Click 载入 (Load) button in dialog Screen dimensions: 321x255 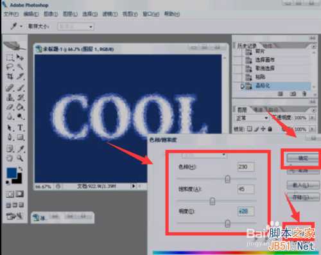[x=302, y=185]
